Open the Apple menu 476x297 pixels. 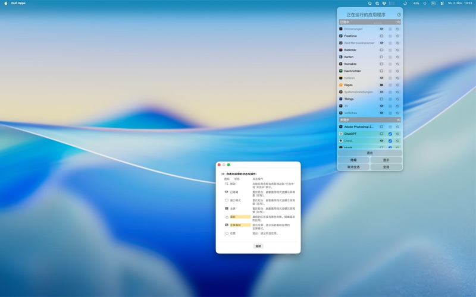click(x=6, y=4)
